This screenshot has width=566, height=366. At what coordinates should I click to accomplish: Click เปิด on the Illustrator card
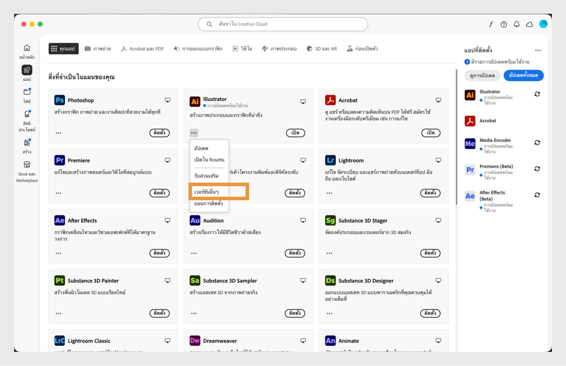pyautogui.click(x=296, y=133)
